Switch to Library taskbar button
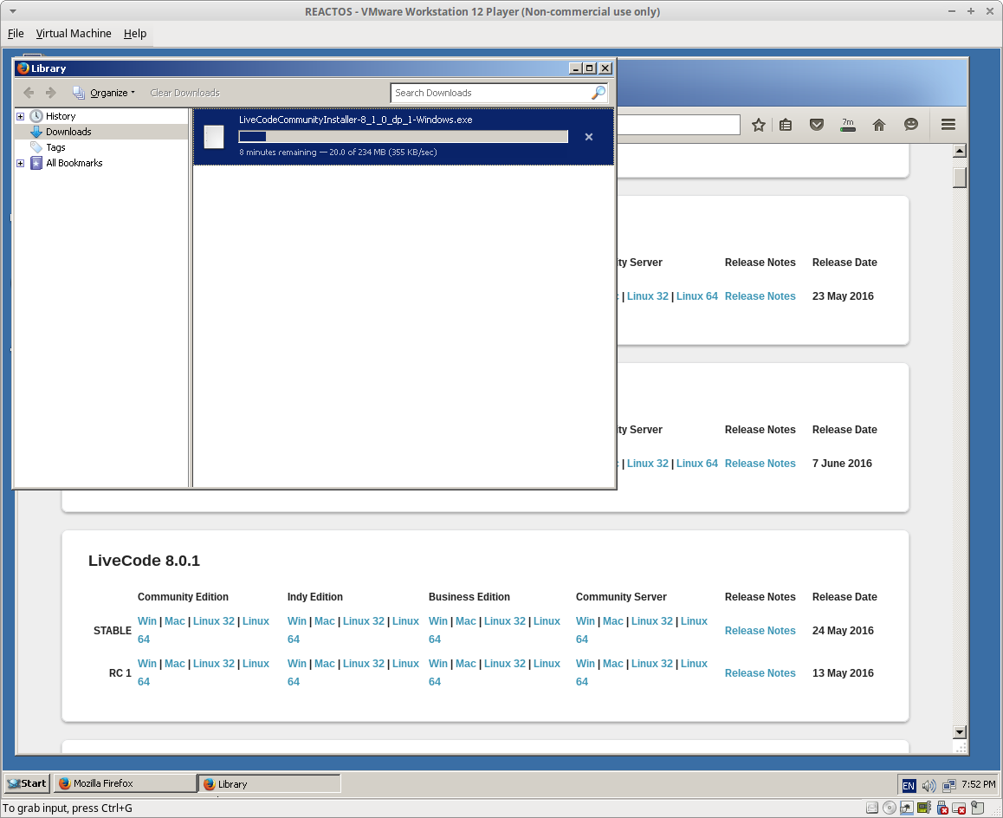 coord(269,783)
